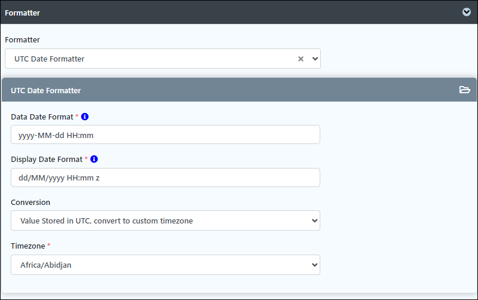Click the Display Date Format input field

(x=166, y=177)
